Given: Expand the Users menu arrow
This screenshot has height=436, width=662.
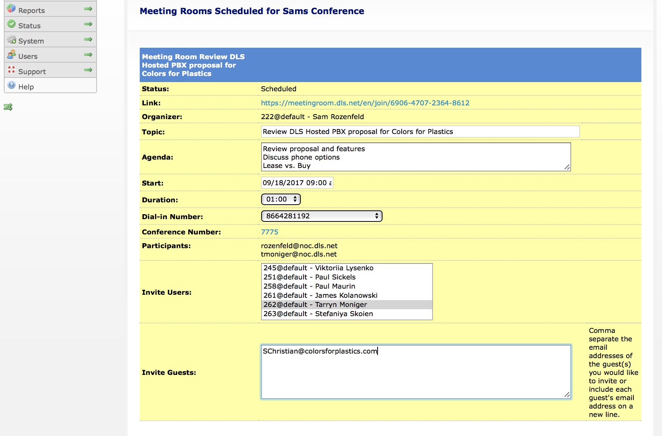Looking at the screenshot, I should (88, 55).
